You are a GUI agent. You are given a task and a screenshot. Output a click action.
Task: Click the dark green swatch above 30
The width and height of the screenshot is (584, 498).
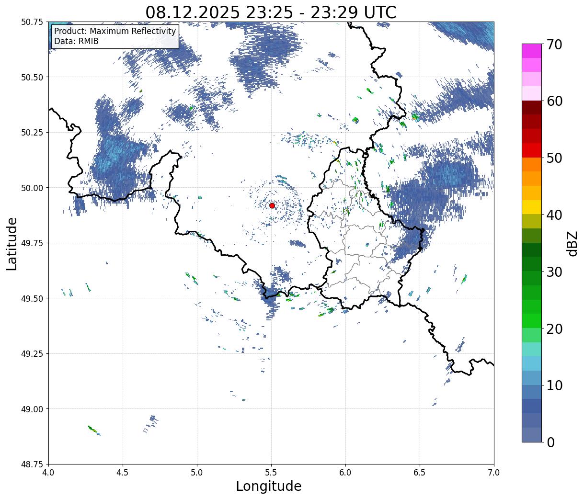tap(532, 250)
